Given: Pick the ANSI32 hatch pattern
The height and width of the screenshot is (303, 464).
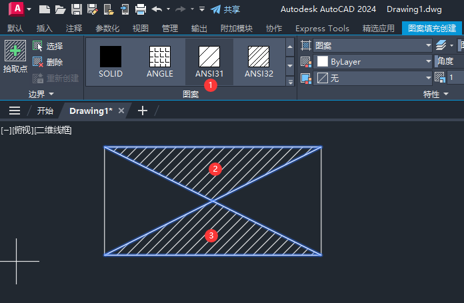Looking at the screenshot, I should click(x=259, y=61).
